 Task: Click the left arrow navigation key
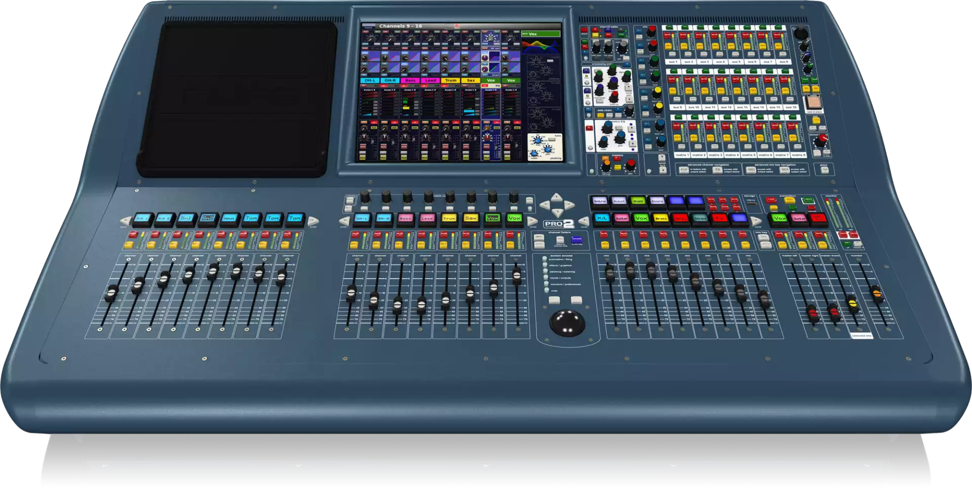point(545,205)
